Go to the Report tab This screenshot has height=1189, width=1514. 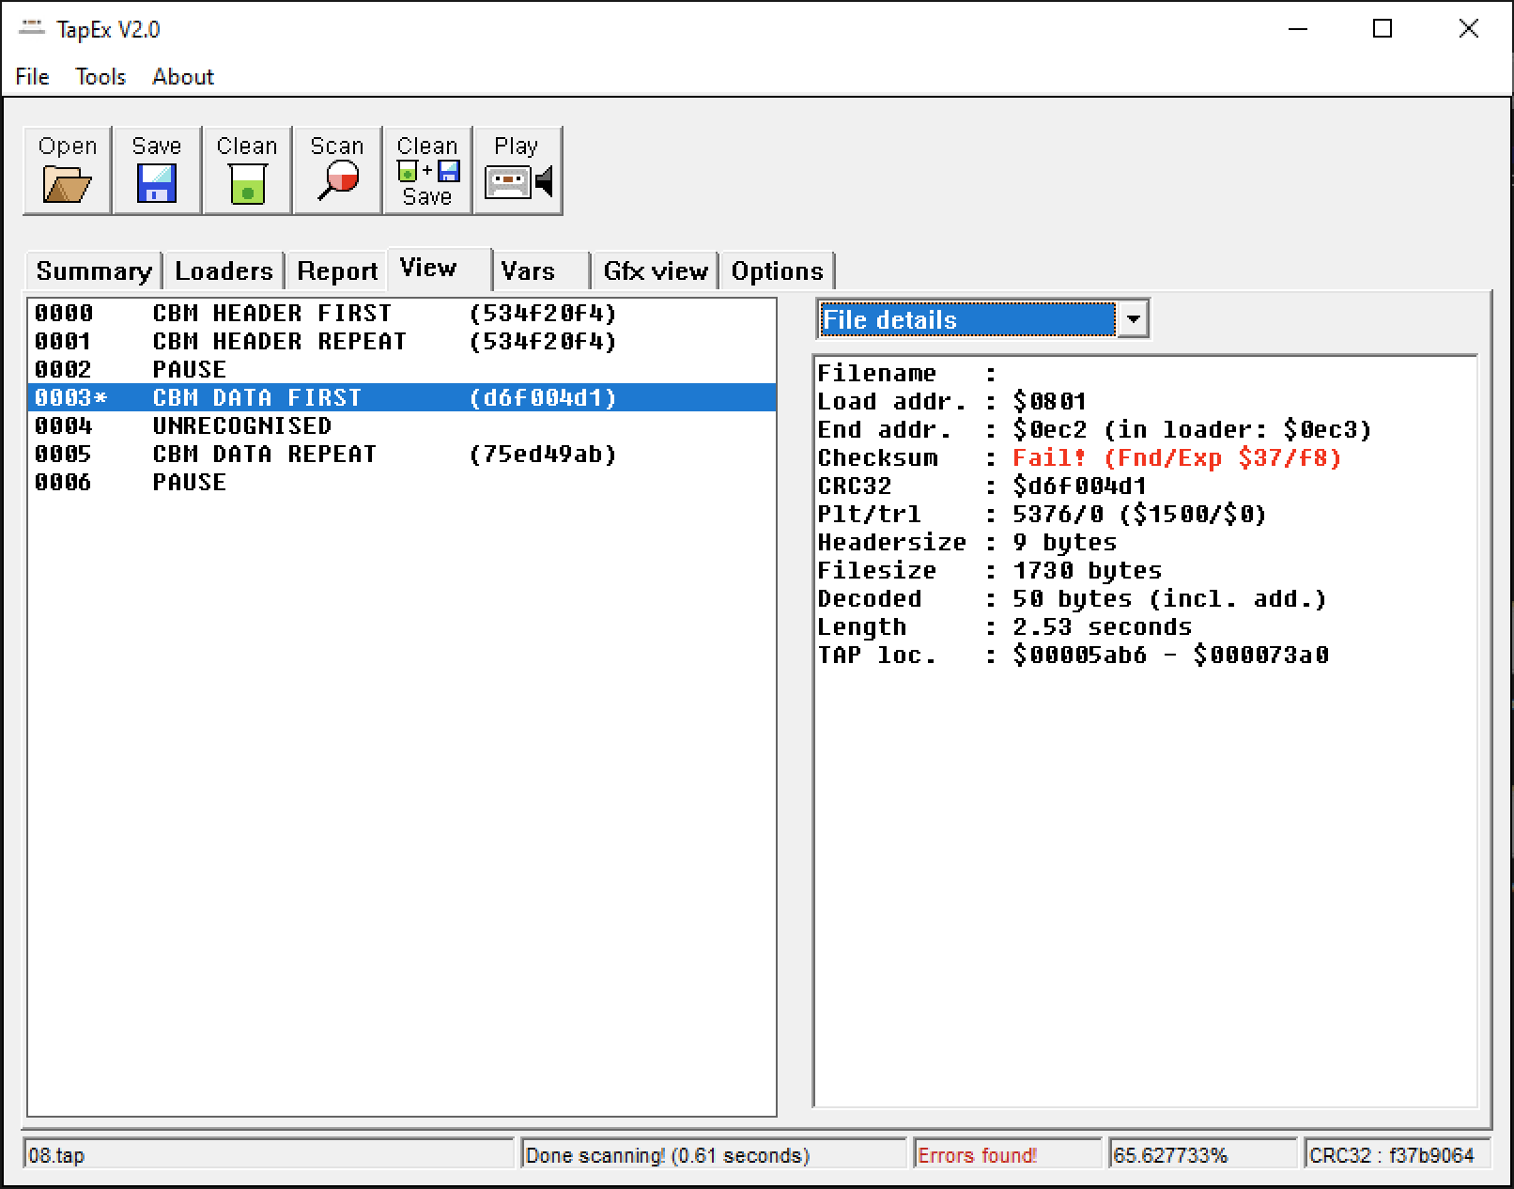pyautogui.click(x=336, y=271)
